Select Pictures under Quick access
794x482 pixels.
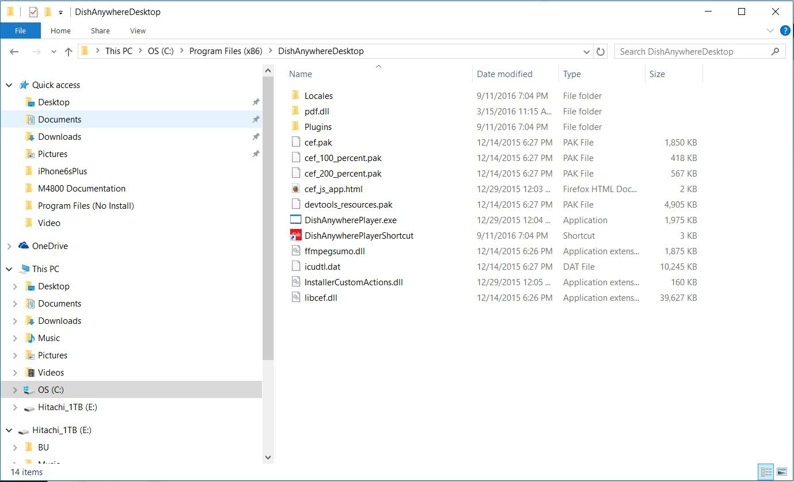pyautogui.click(x=52, y=154)
